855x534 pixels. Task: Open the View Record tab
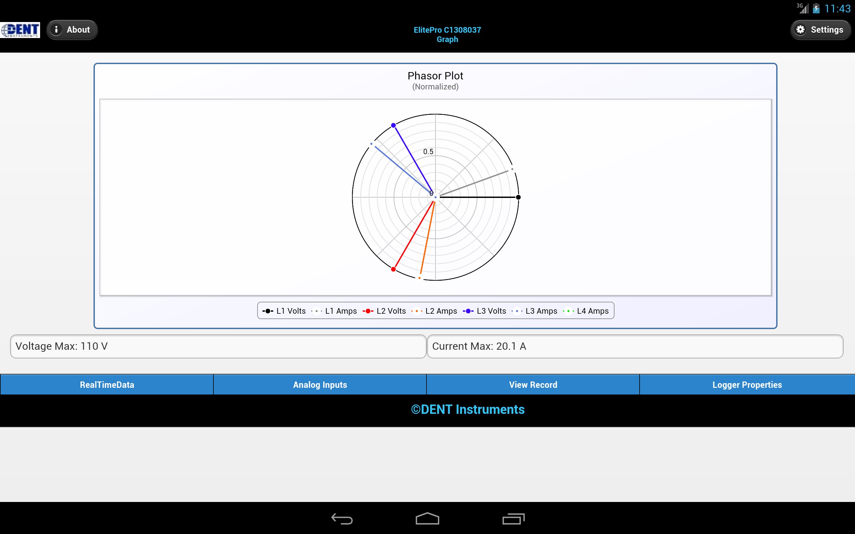533,384
